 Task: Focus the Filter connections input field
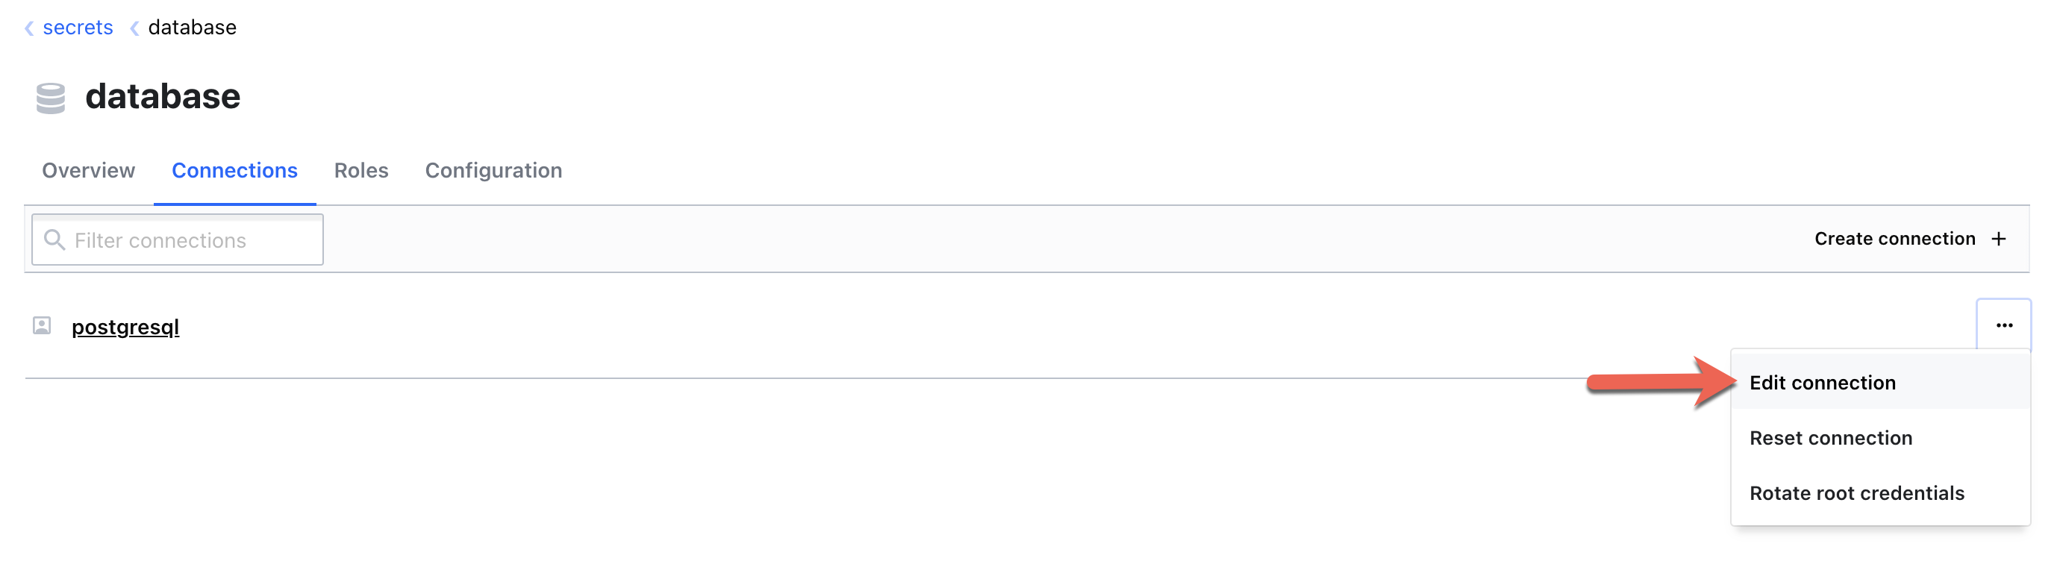(192, 240)
